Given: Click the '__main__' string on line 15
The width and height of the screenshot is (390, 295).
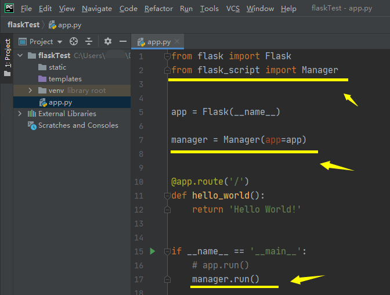Looking at the screenshot, I should click(x=275, y=251).
